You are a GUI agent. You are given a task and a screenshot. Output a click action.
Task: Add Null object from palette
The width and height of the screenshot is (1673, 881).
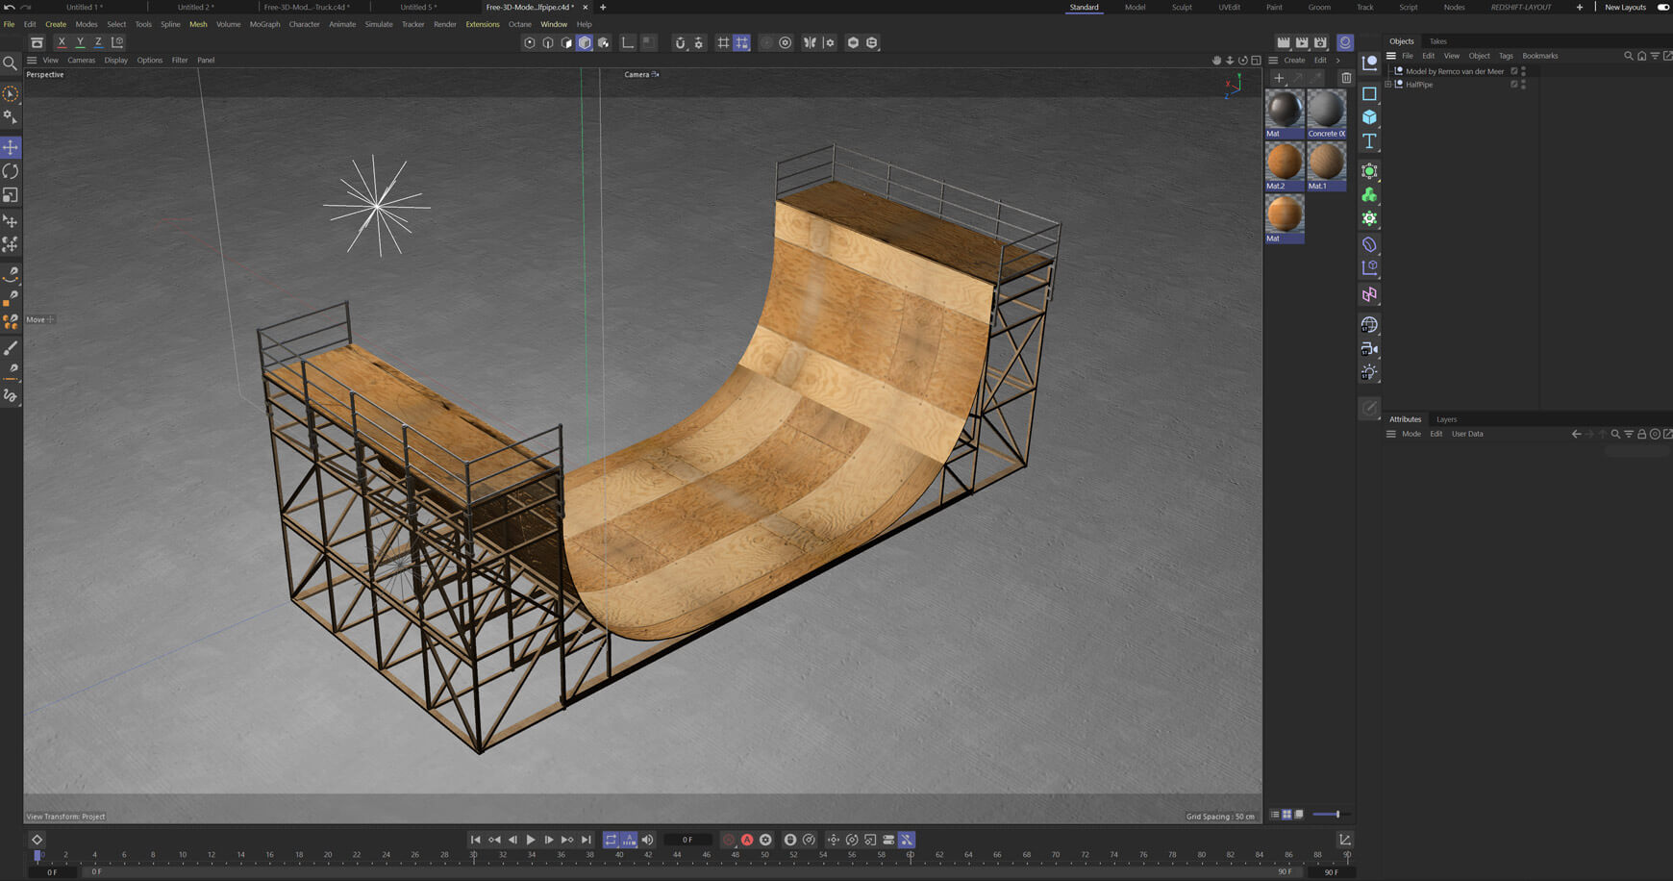(x=1369, y=63)
